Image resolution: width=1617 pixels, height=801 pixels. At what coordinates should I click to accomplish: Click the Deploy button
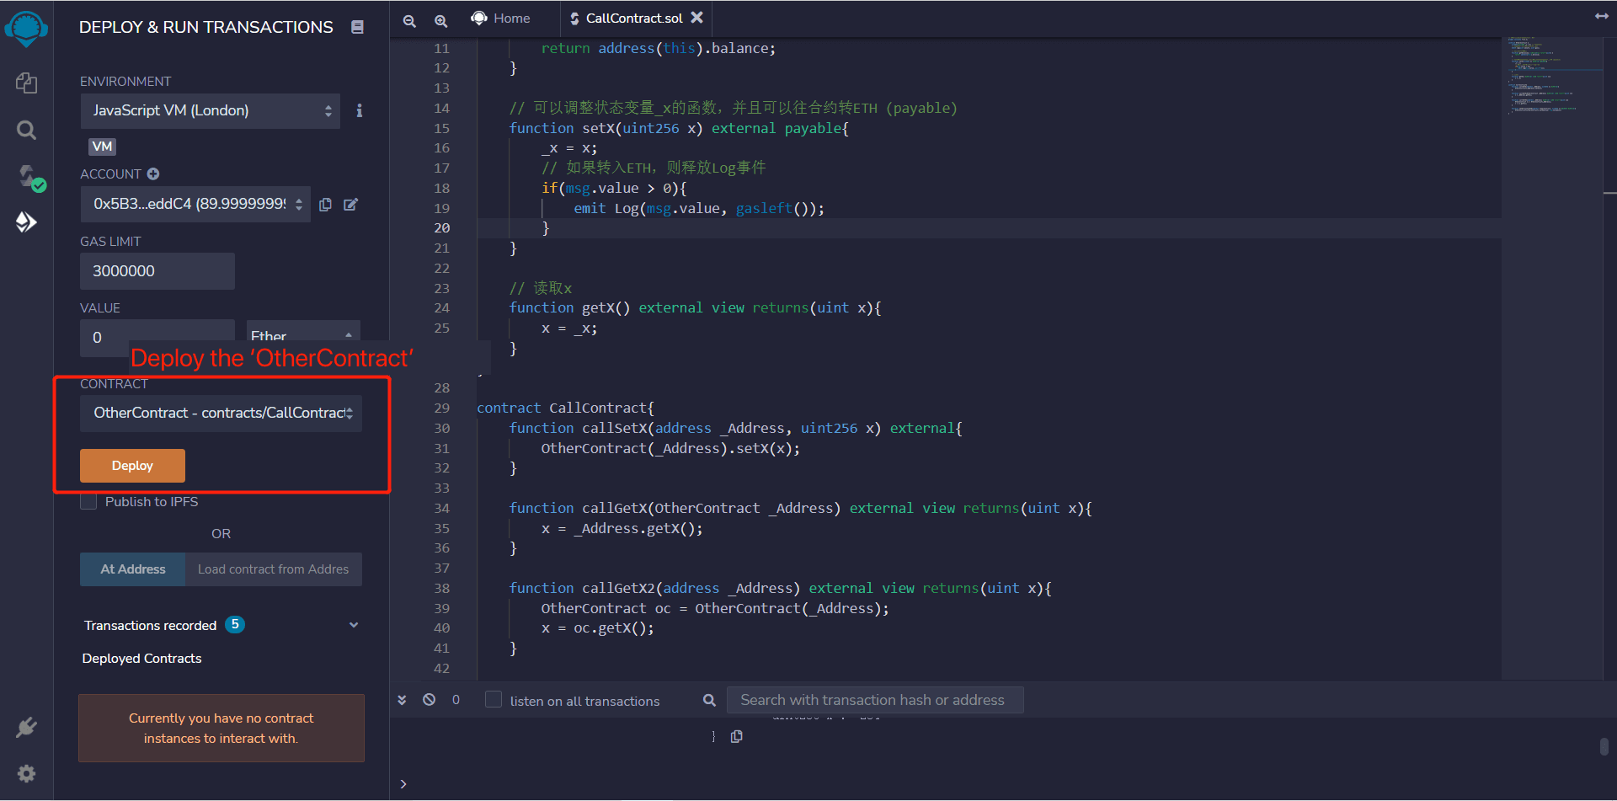pyautogui.click(x=132, y=465)
